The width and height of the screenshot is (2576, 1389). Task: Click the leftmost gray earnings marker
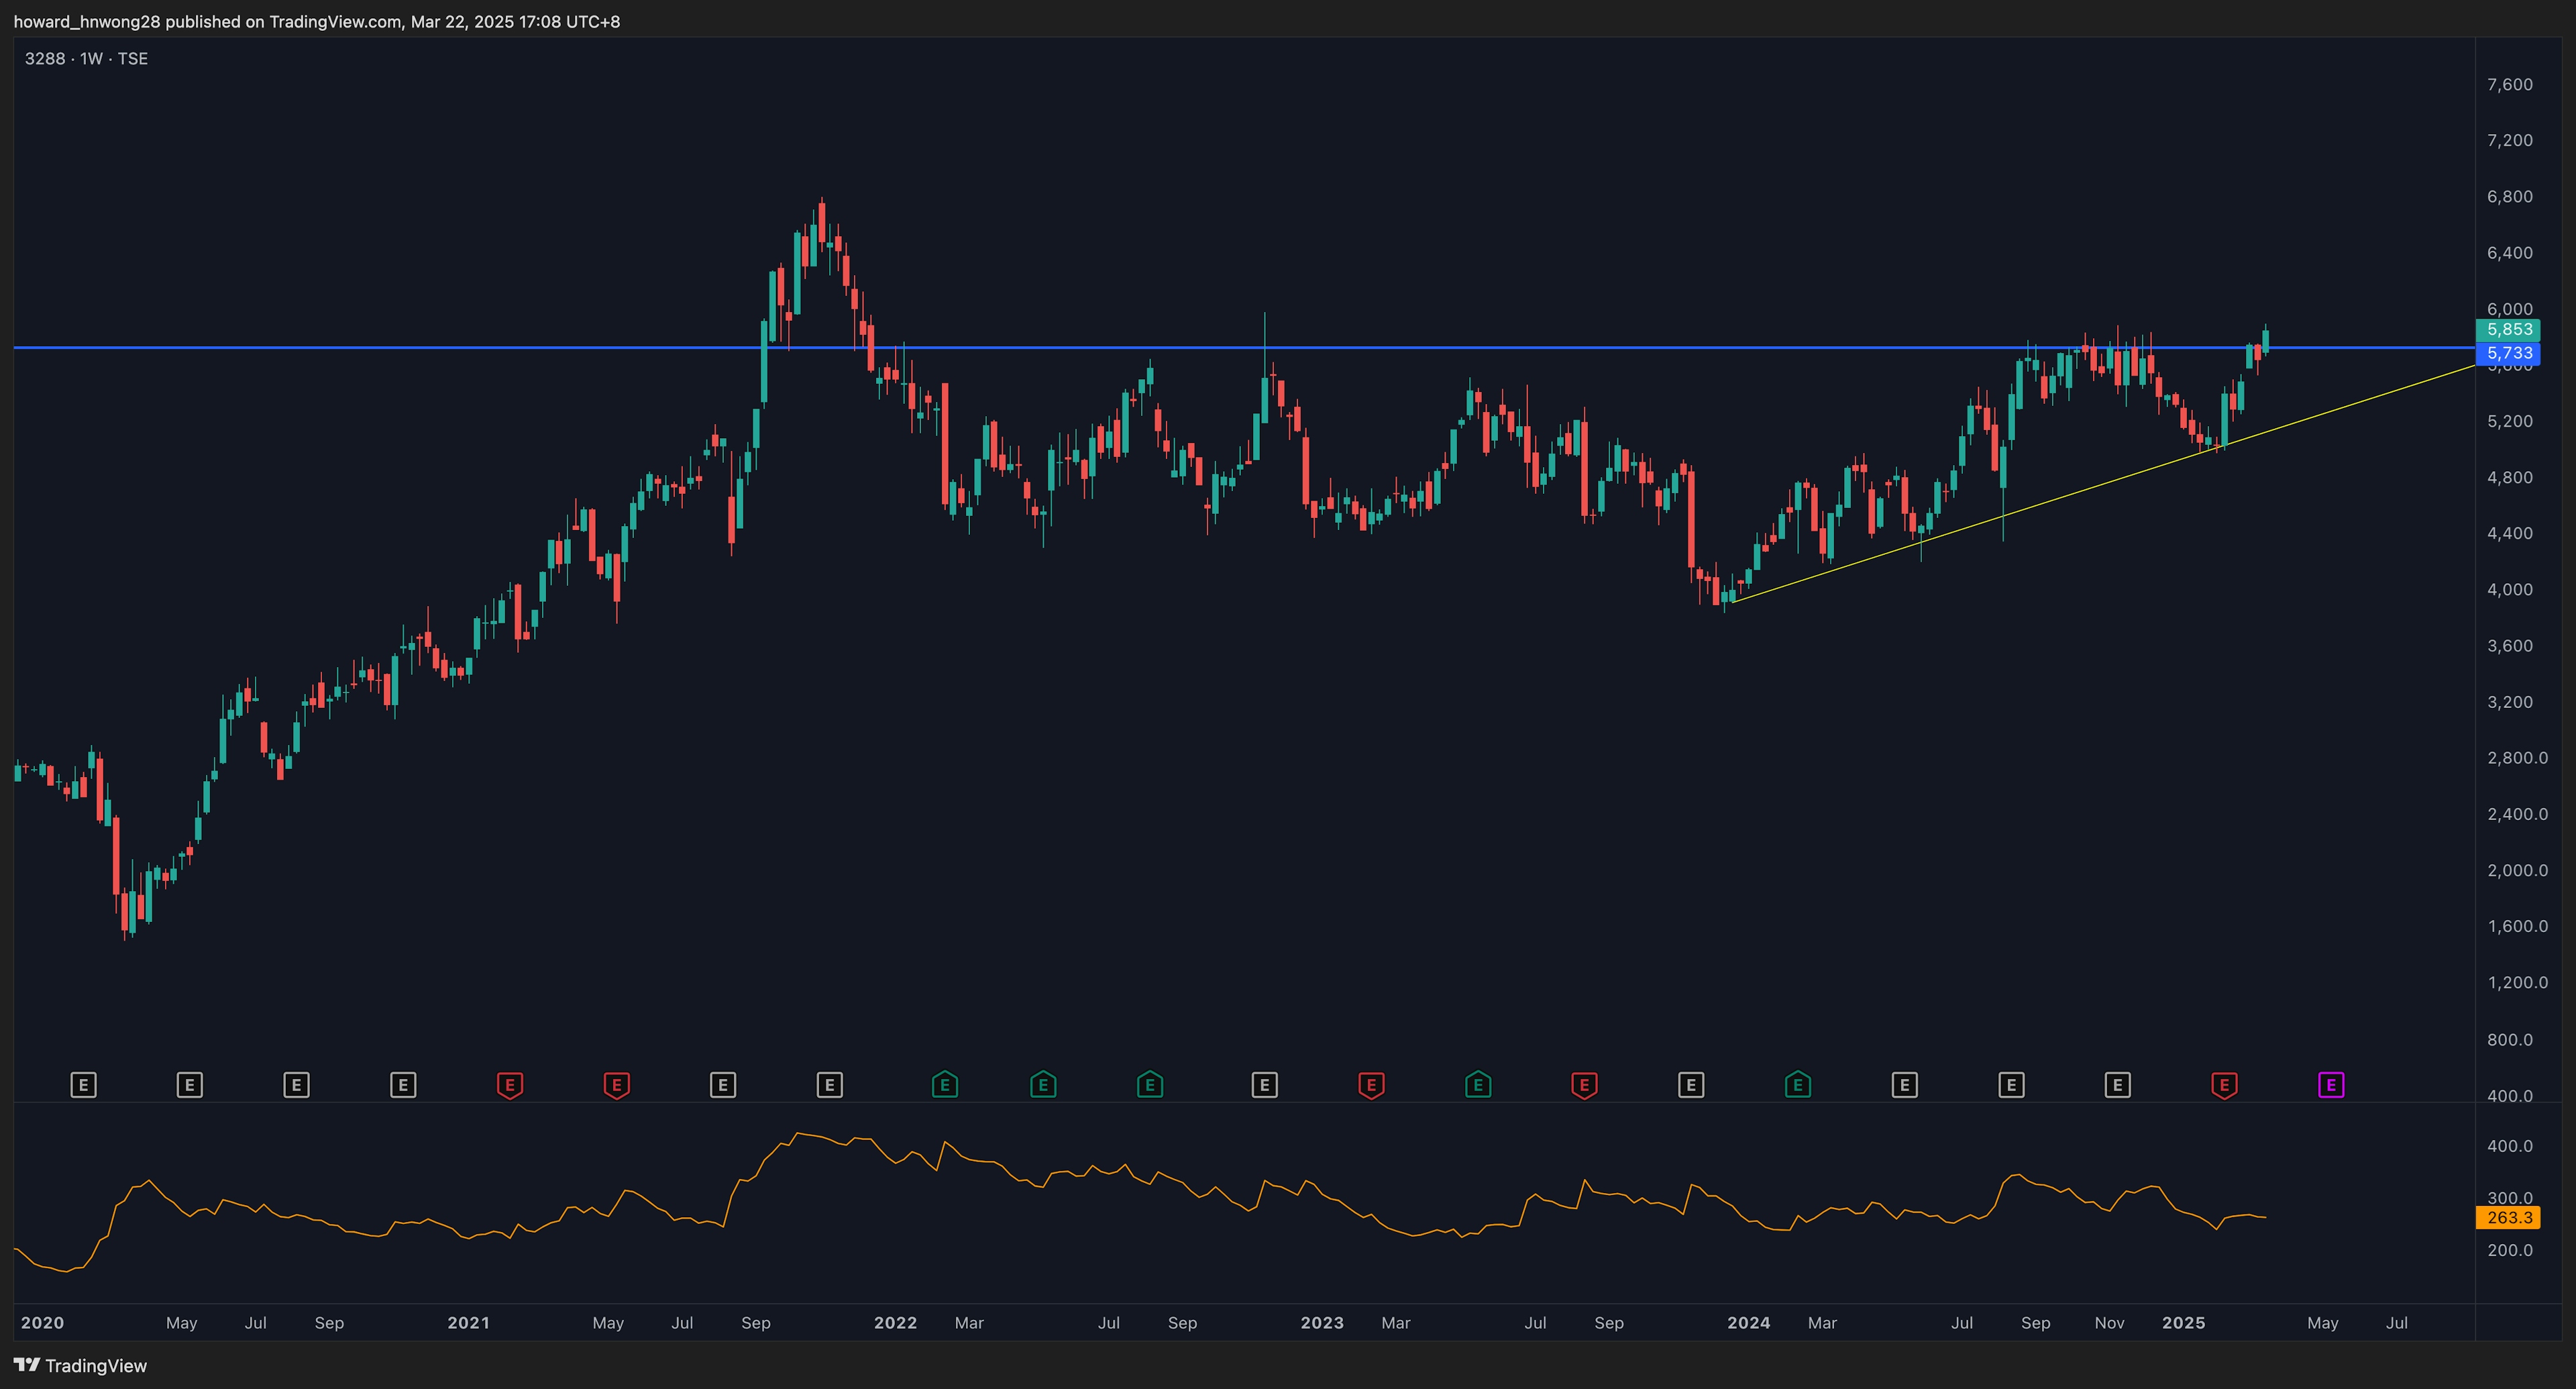pos(83,1085)
